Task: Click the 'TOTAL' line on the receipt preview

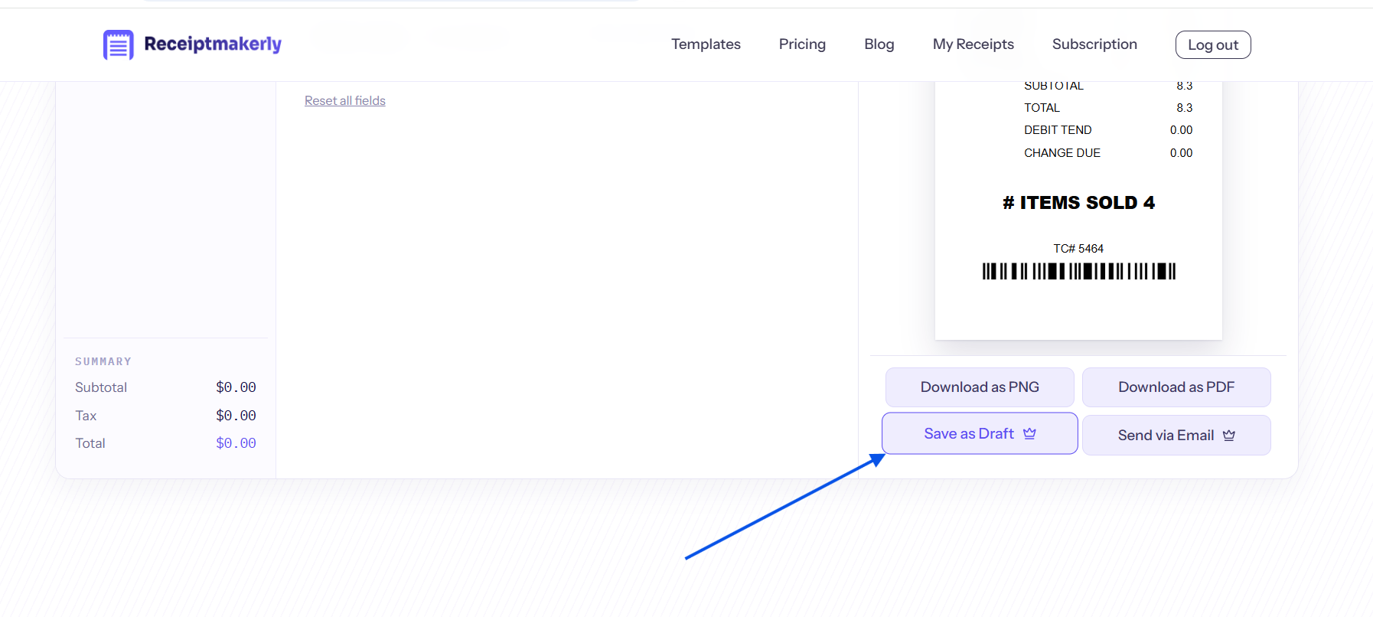Action: (x=1108, y=108)
